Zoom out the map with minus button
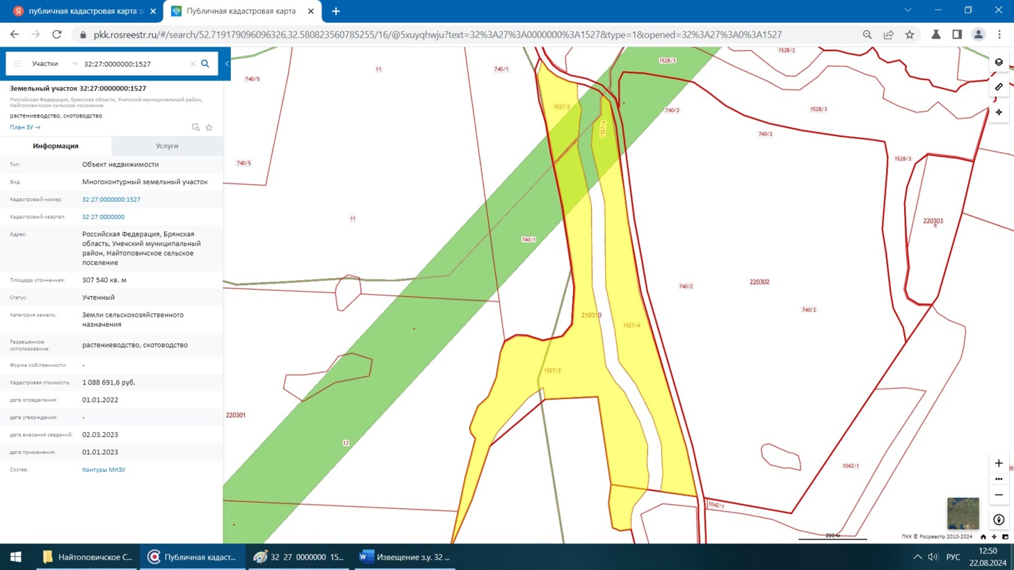The image size is (1014, 570). coord(999,495)
